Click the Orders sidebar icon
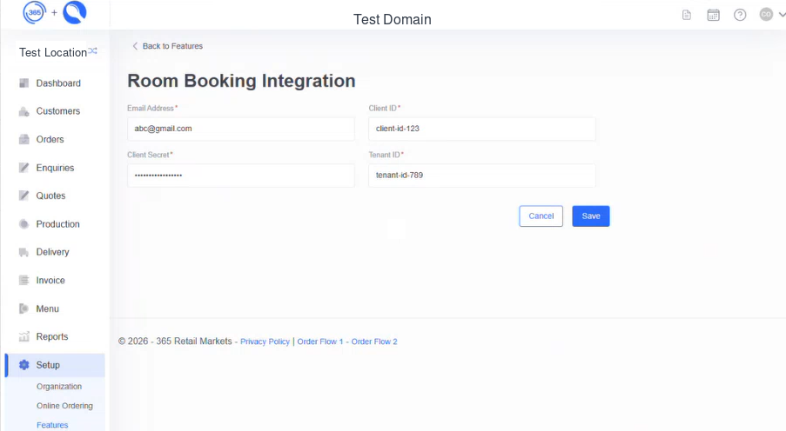Screen dimensions: 786x431 24,139
